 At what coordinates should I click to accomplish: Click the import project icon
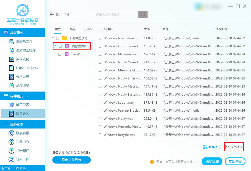click(11, 159)
